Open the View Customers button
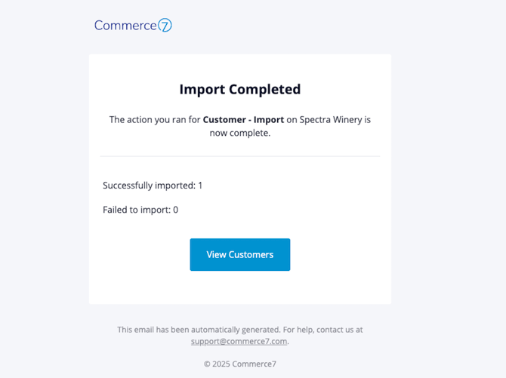This screenshot has width=506, height=378. (239, 254)
